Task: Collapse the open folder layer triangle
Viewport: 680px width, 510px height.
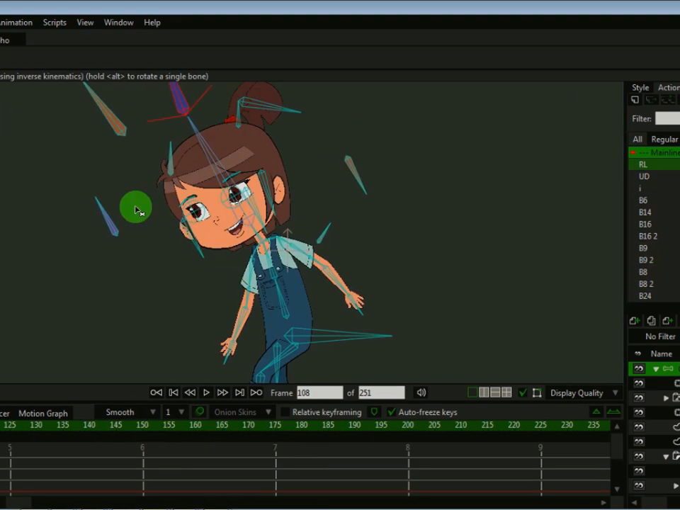Action: click(x=666, y=456)
